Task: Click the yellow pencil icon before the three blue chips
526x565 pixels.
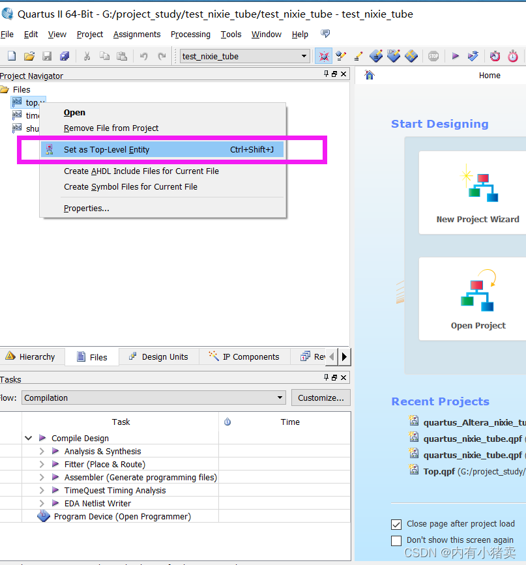Action: 358,56
